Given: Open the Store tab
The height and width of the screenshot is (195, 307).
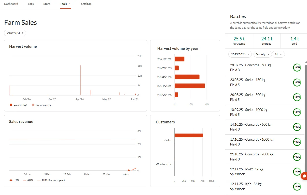Looking at the screenshot, I should tap(47, 4).
